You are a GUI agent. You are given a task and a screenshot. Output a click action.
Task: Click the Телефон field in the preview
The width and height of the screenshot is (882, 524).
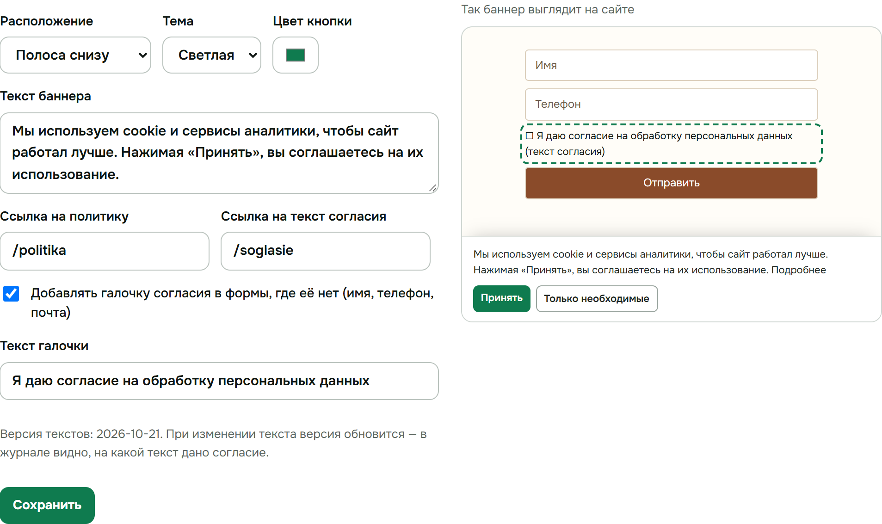(671, 104)
